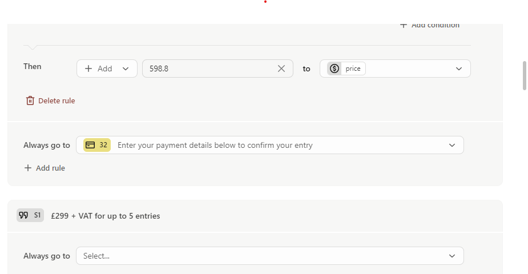The width and height of the screenshot is (528, 274).
Task: Click the chevron on the Select... dropdown
Action: click(452, 256)
